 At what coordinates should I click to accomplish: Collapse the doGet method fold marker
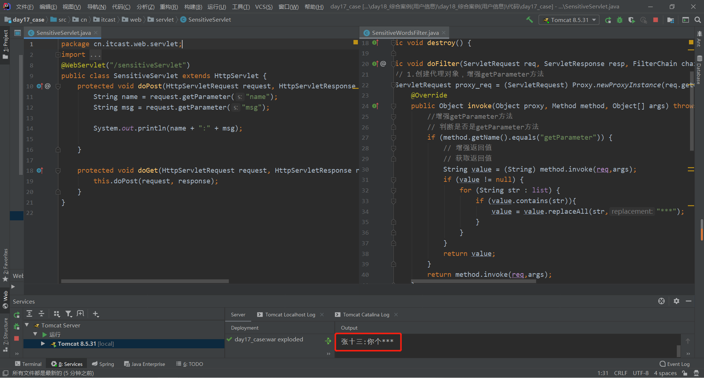coord(58,171)
